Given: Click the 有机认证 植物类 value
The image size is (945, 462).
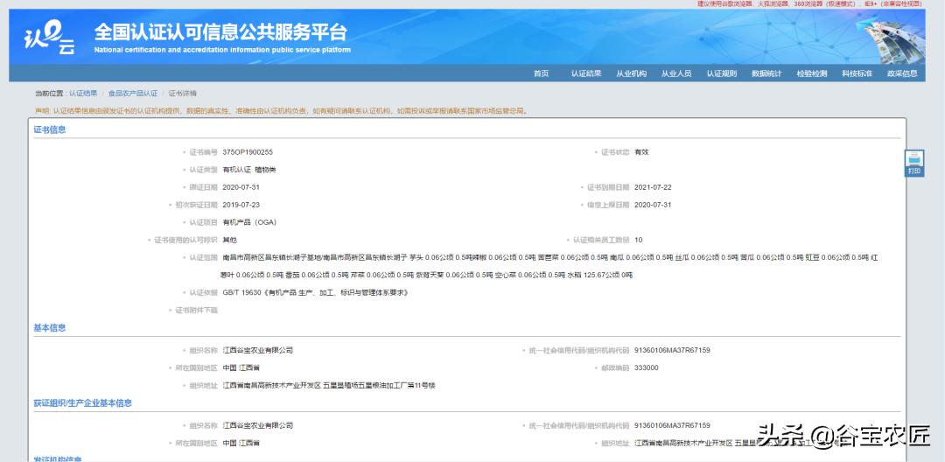Looking at the screenshot, I should pos(248,170).
